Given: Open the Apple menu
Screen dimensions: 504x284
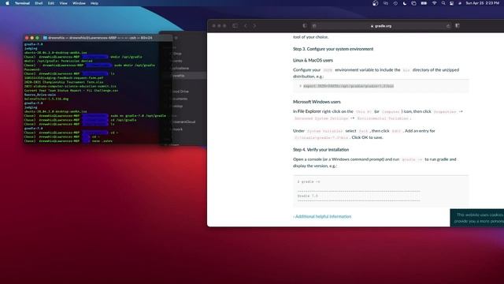Looking at the screenshot, I should pyautogui.click(x=7, y=3).
